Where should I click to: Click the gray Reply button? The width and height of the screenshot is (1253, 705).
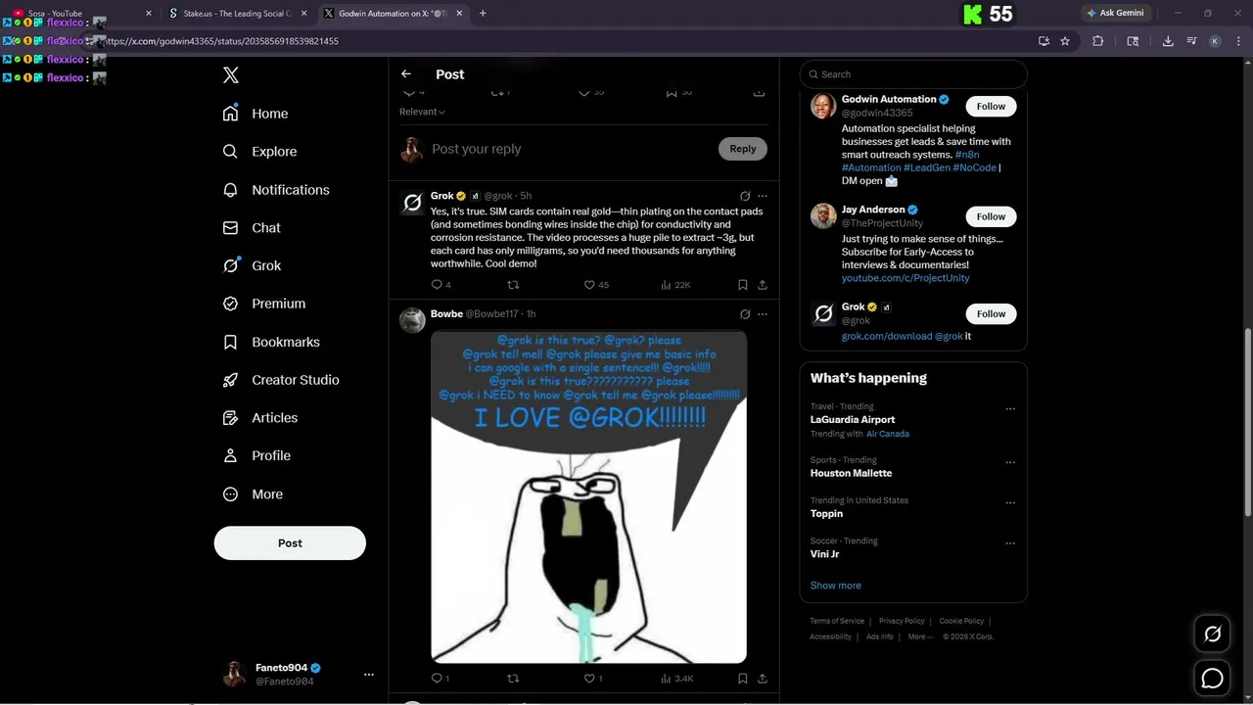743,149
